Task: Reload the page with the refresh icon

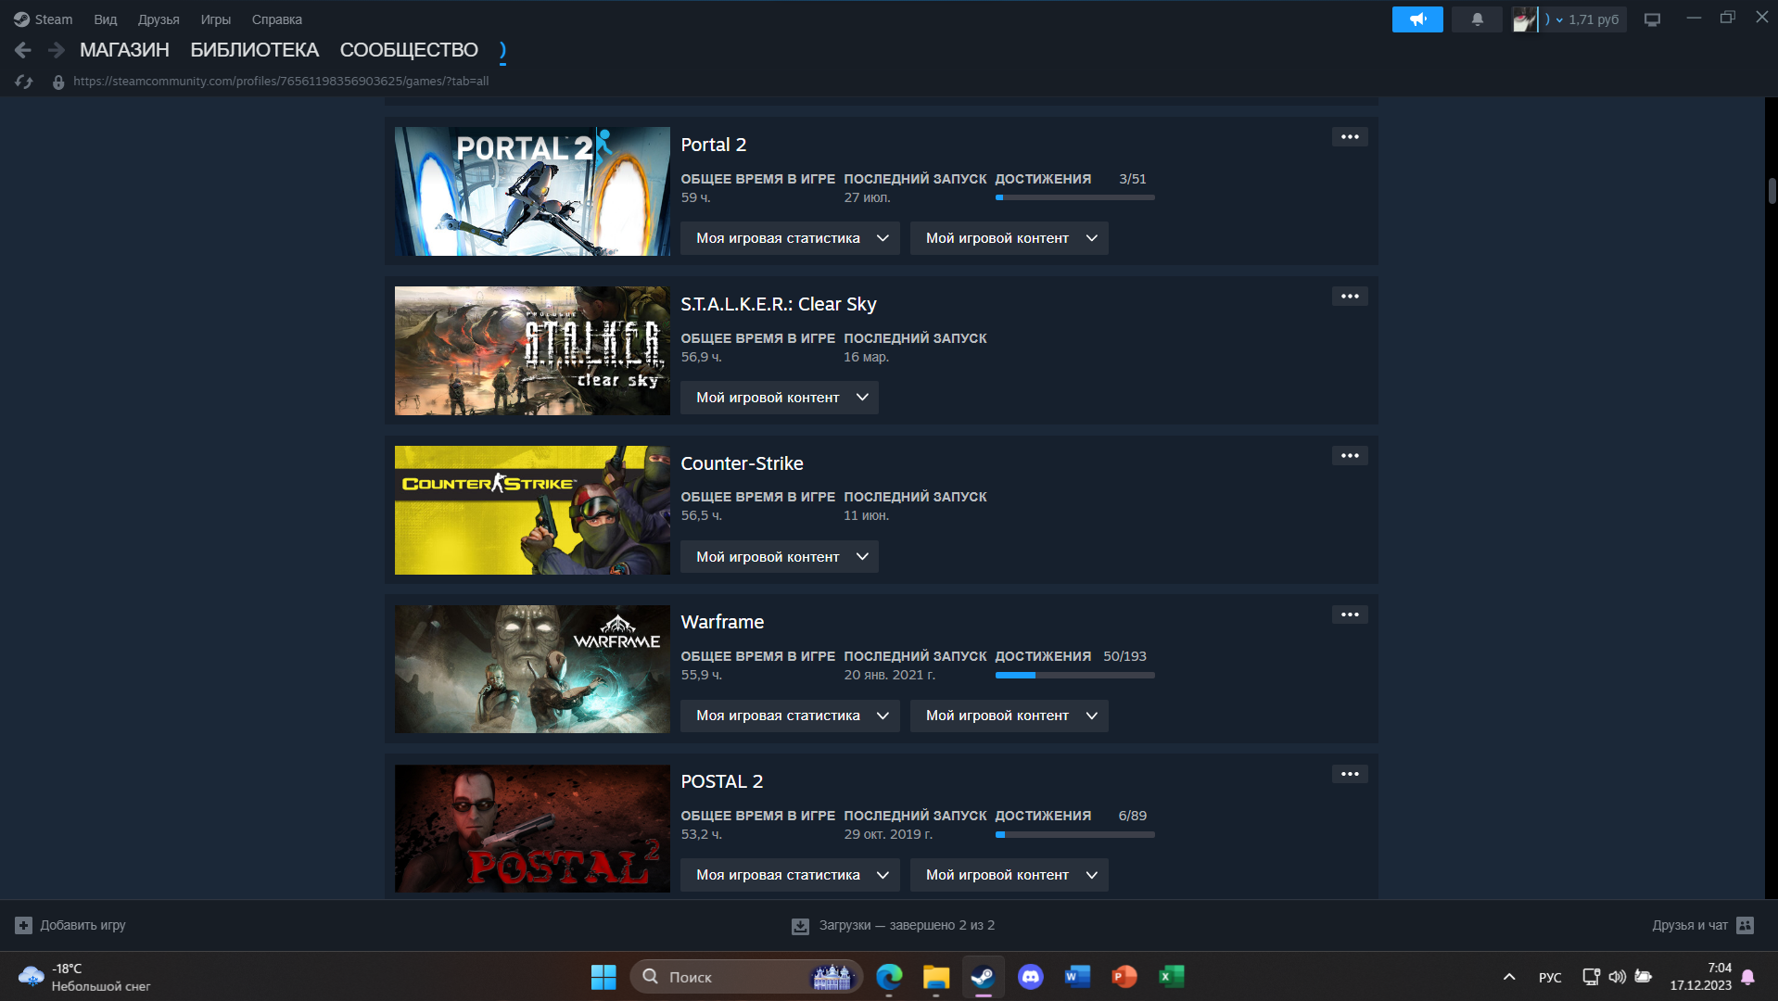Action: [x=24, y=82]
